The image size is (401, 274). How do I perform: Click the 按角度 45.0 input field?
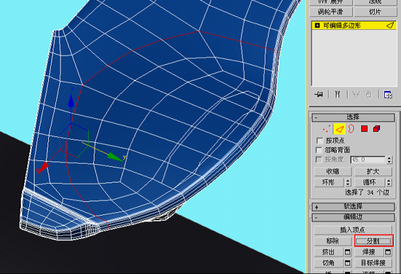point(368,160)
